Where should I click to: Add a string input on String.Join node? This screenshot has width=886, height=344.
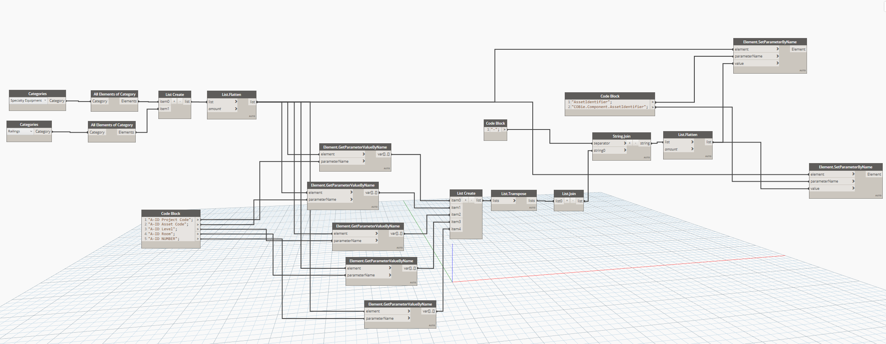click(630, 143)
